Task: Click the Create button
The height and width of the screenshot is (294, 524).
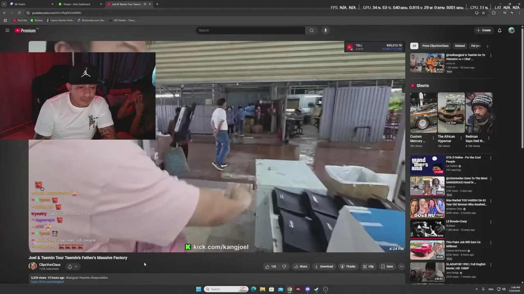Action: point(483,30)
